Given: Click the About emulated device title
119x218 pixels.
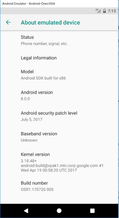Looking at the screenshot, I should (50, 23).
